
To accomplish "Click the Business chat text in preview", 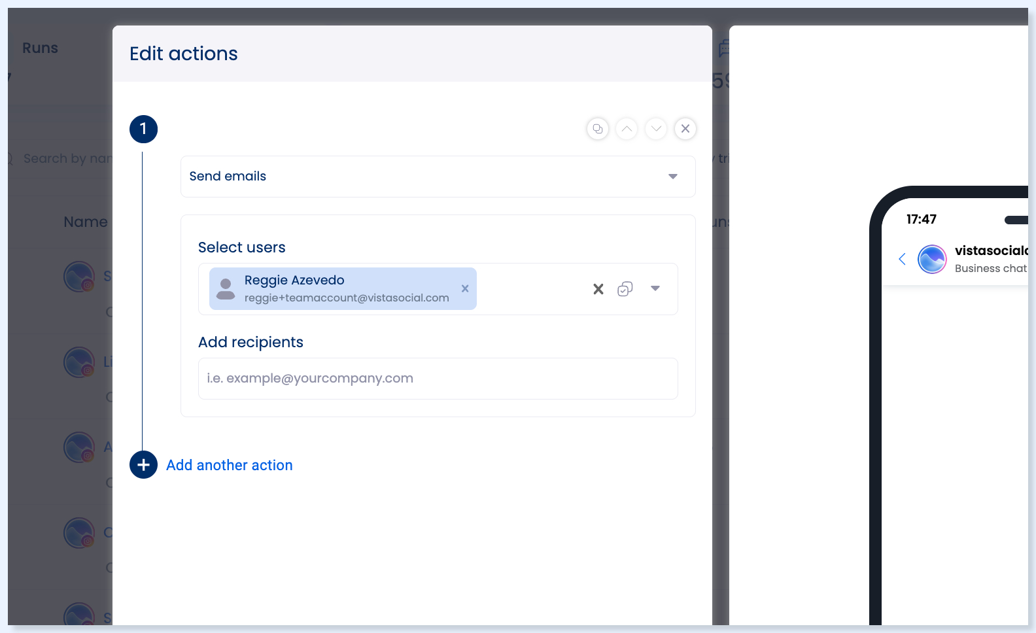I will [991, 268].
